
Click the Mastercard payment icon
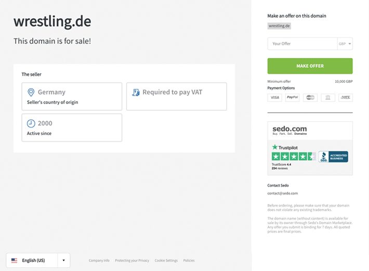310,97
